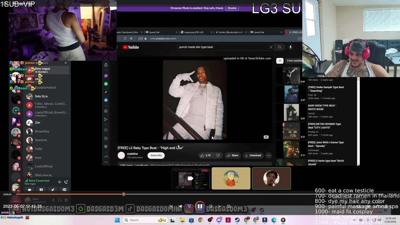
Task: Open the New negus group chat
Action: click(x=47, y=70)
